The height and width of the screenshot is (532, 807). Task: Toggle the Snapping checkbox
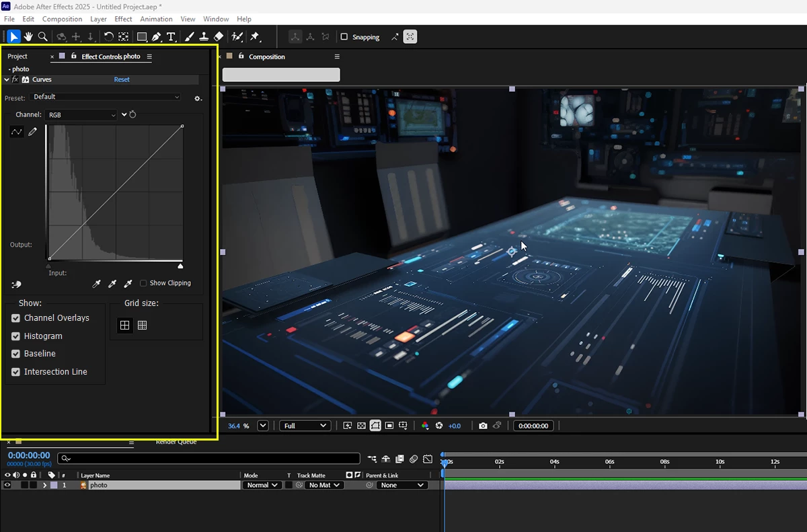344,37
